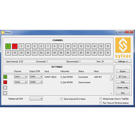135x135 pixels.
Task: Select red channel 2 square
Action: pos(15,46)
